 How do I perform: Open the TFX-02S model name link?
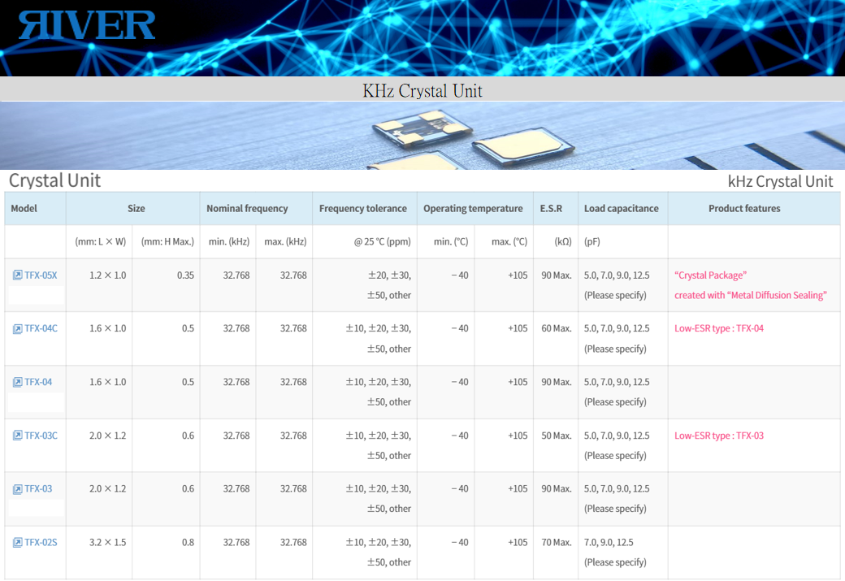click(41, 543)
